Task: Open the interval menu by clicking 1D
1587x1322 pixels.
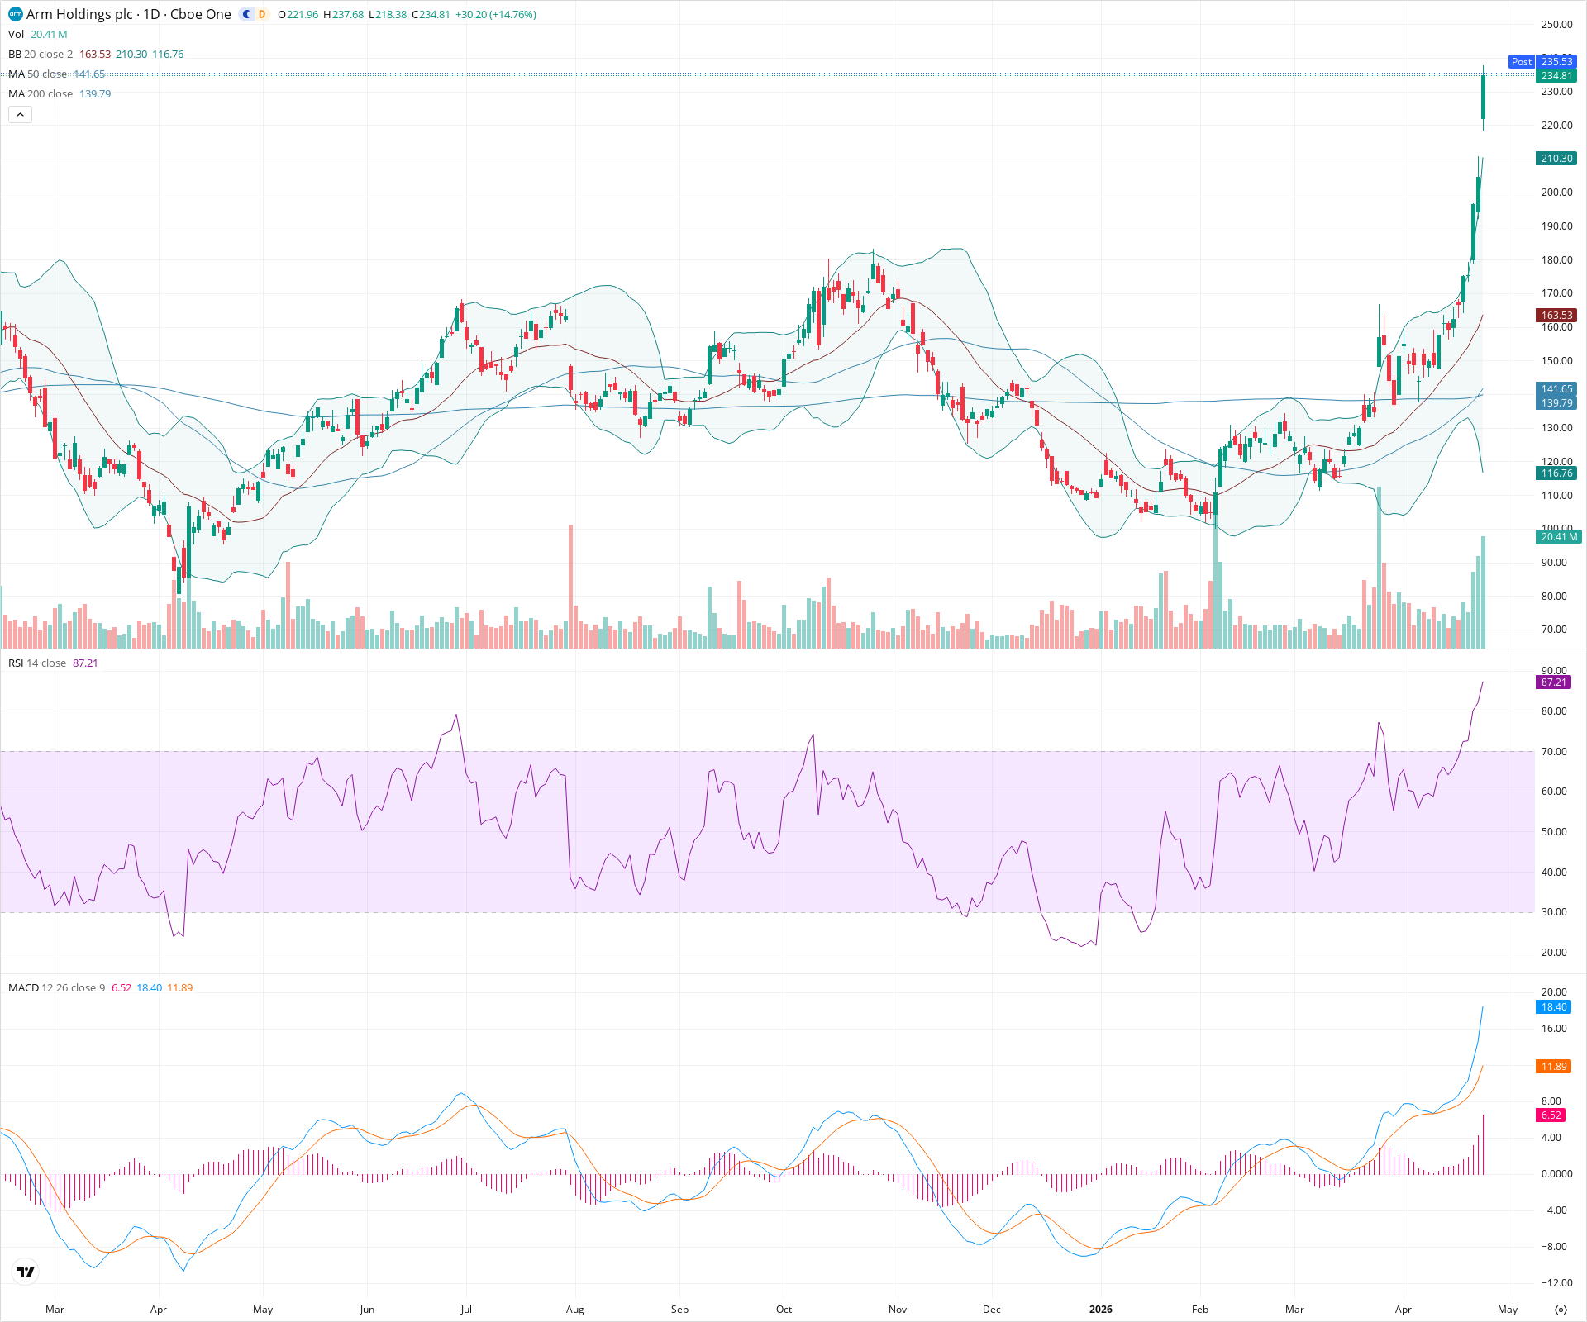Action: (154, 14)
